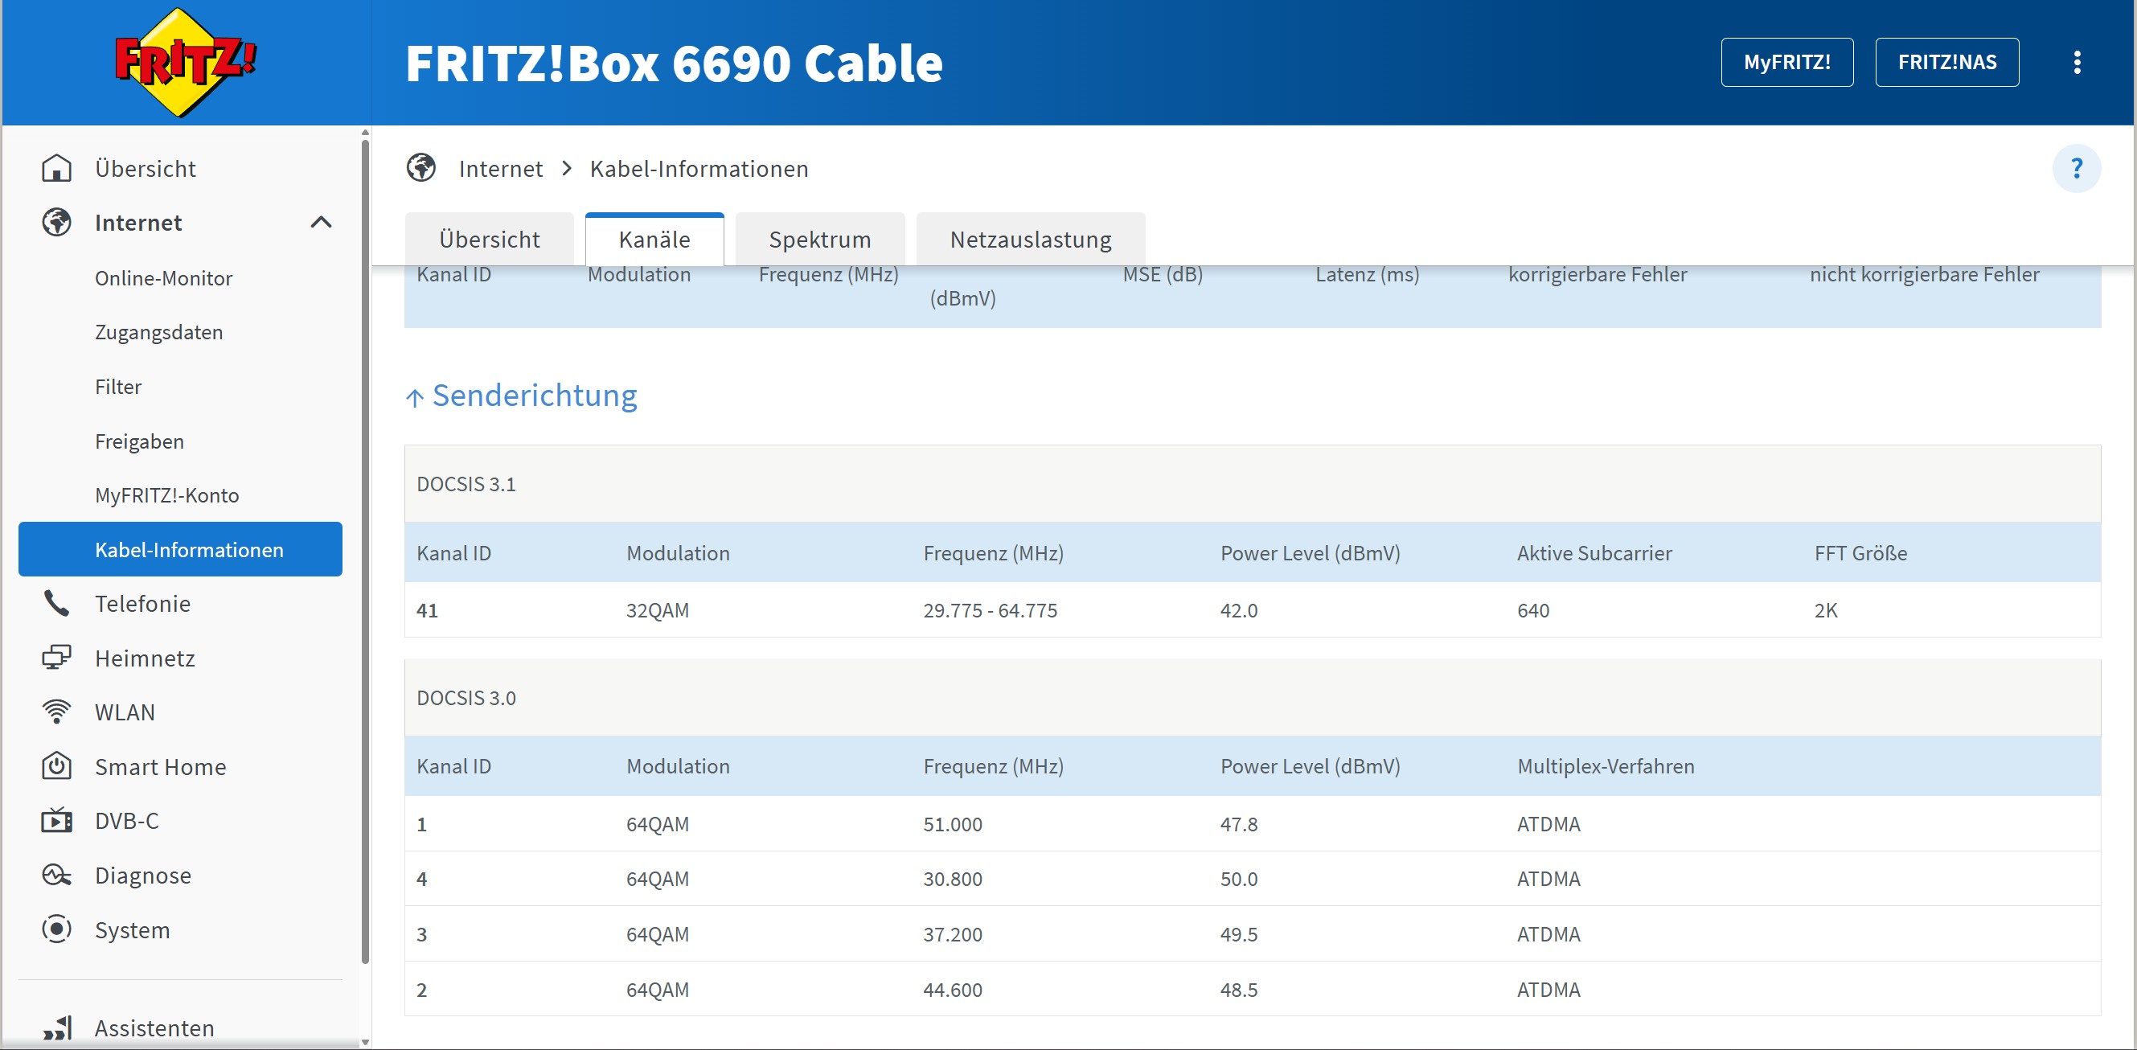The height and width of the screenshot is (1050, 2137).
Task: Click the System icon
Action: click(56, 929)
